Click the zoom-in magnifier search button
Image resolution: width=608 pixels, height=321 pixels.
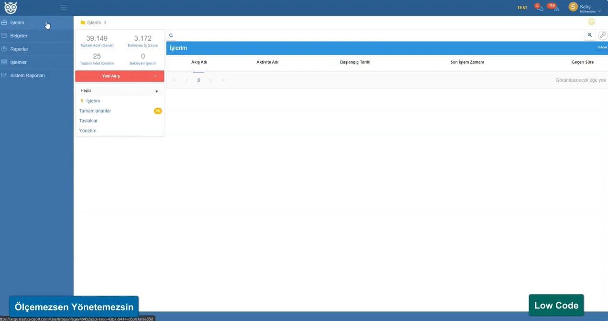pyautogui.click(x=590, y=35)
